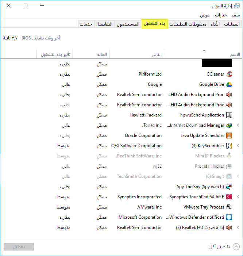The height and width of the screenshot is (256, 243).
Task: Sort by تأثير بدء التشغيل column header
Action: pyautogui.click(x=54, y=54)
